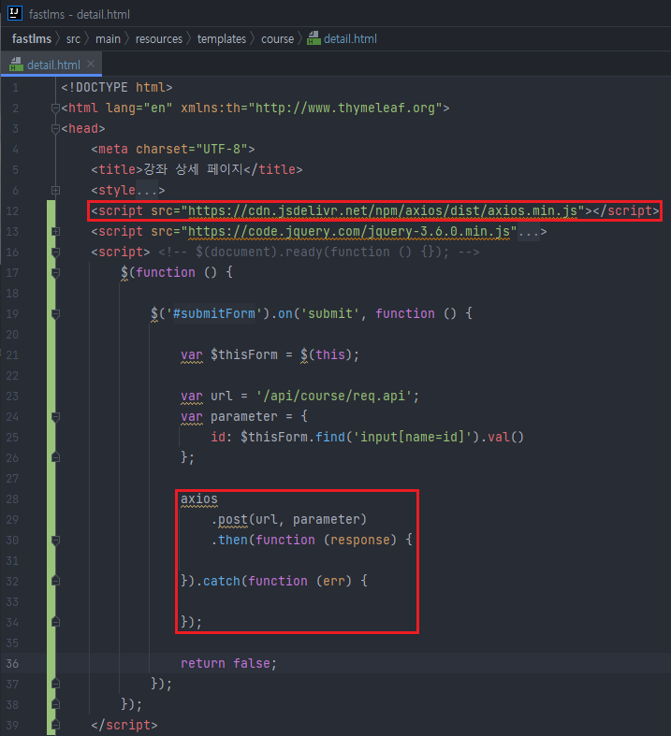Collapse the html tag fold on line 2
Viewport: 671px width, 736px height.
click(x=55, y=108)
